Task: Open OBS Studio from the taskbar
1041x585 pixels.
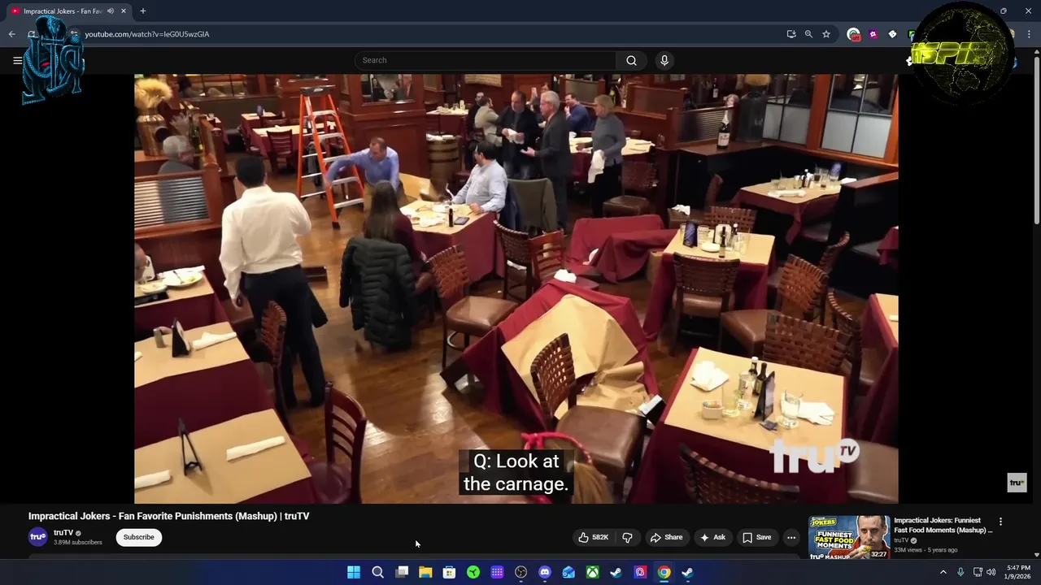Action: [x=520, y=572]
